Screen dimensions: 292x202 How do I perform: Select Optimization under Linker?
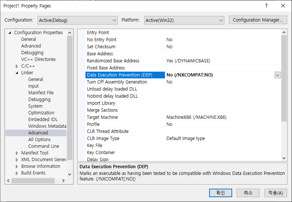tap(41, 113)
